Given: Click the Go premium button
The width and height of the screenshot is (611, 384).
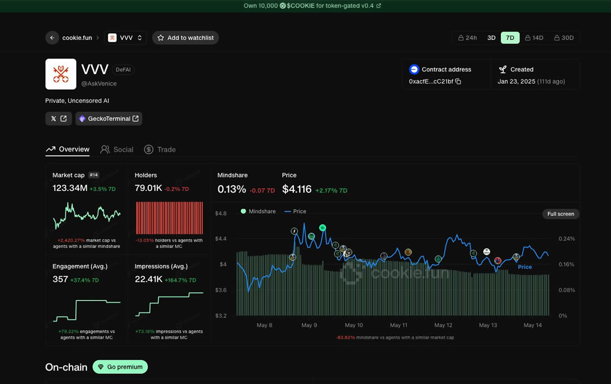Looking at the screenshot, I should click(x=120, y=367).
